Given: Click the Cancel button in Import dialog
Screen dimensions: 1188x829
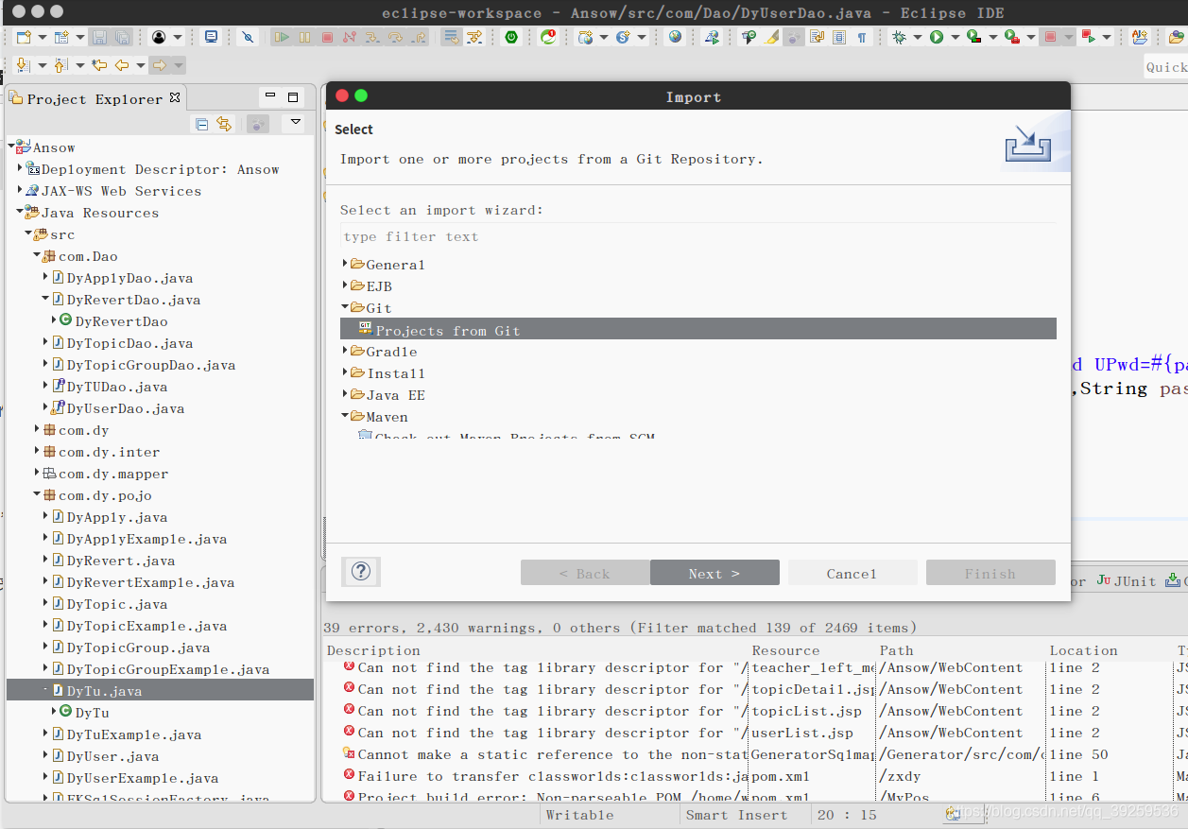Looking at the screenshot, I should pyautogui.click(x=852, y=573).
